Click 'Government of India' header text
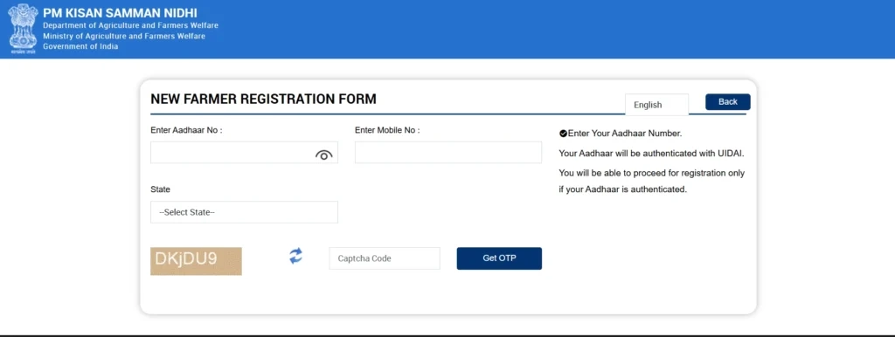The height and width of the screenshot is (337, 895). tap(80, 47)
